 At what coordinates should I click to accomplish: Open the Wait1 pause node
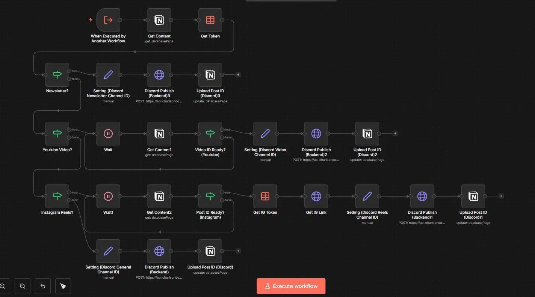tap(108, 196)
